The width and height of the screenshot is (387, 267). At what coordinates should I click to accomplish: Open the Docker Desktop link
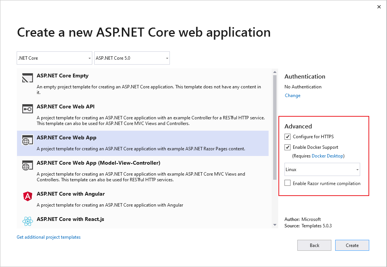pyautogui.click(x=327, y=156)
